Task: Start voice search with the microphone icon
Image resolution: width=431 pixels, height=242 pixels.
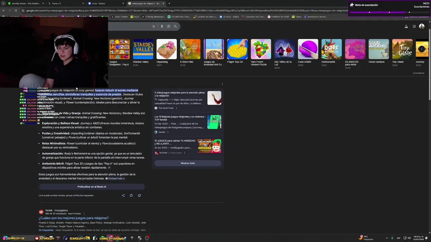Action: click(162, 26)
